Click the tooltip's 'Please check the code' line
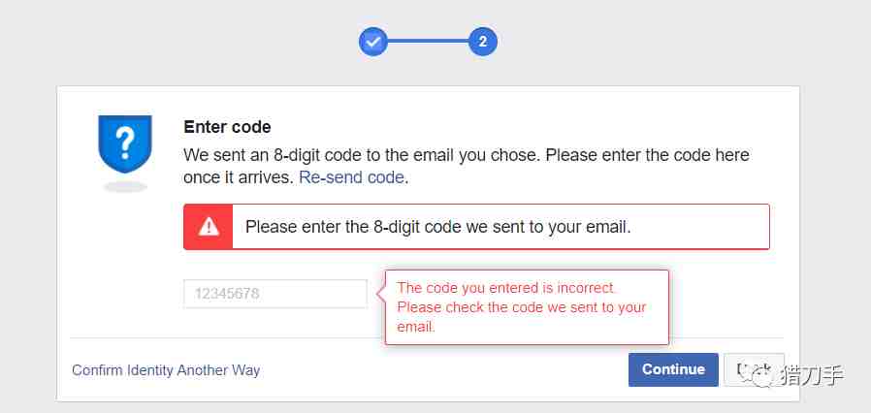 (x=522, y=307)
